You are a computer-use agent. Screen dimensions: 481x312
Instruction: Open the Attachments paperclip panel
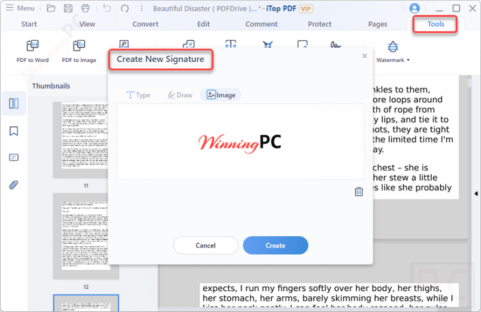(x=13, y=185)
